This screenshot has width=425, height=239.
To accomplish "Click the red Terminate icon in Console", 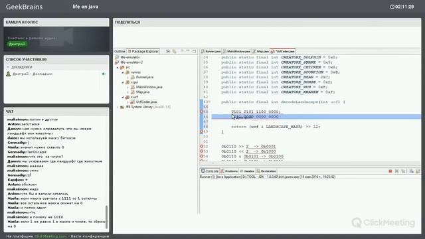I will click(x=390, y=171).
